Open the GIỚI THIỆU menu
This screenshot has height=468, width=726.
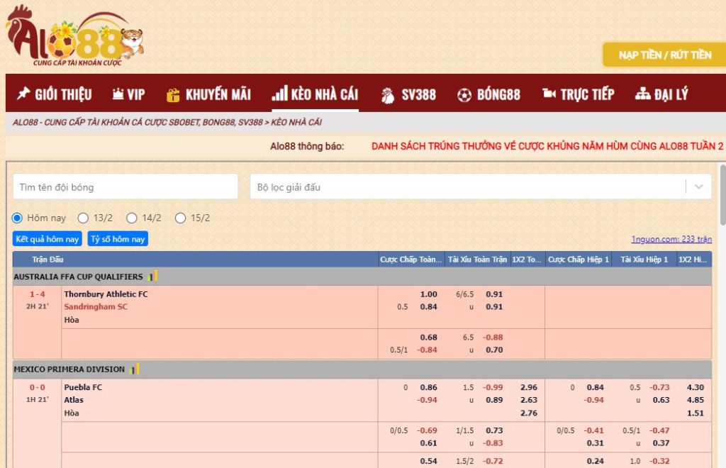coord(55,94)
